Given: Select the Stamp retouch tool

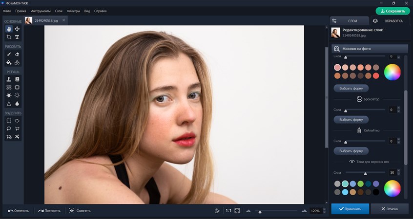Looking at the screenshot, I should [9, 79].
